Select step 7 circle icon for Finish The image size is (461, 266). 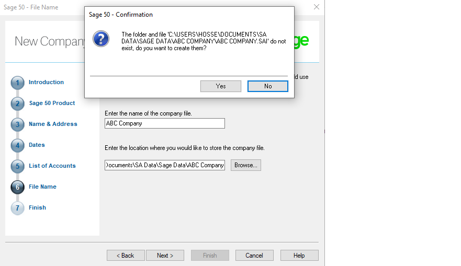tap(17, 208)
